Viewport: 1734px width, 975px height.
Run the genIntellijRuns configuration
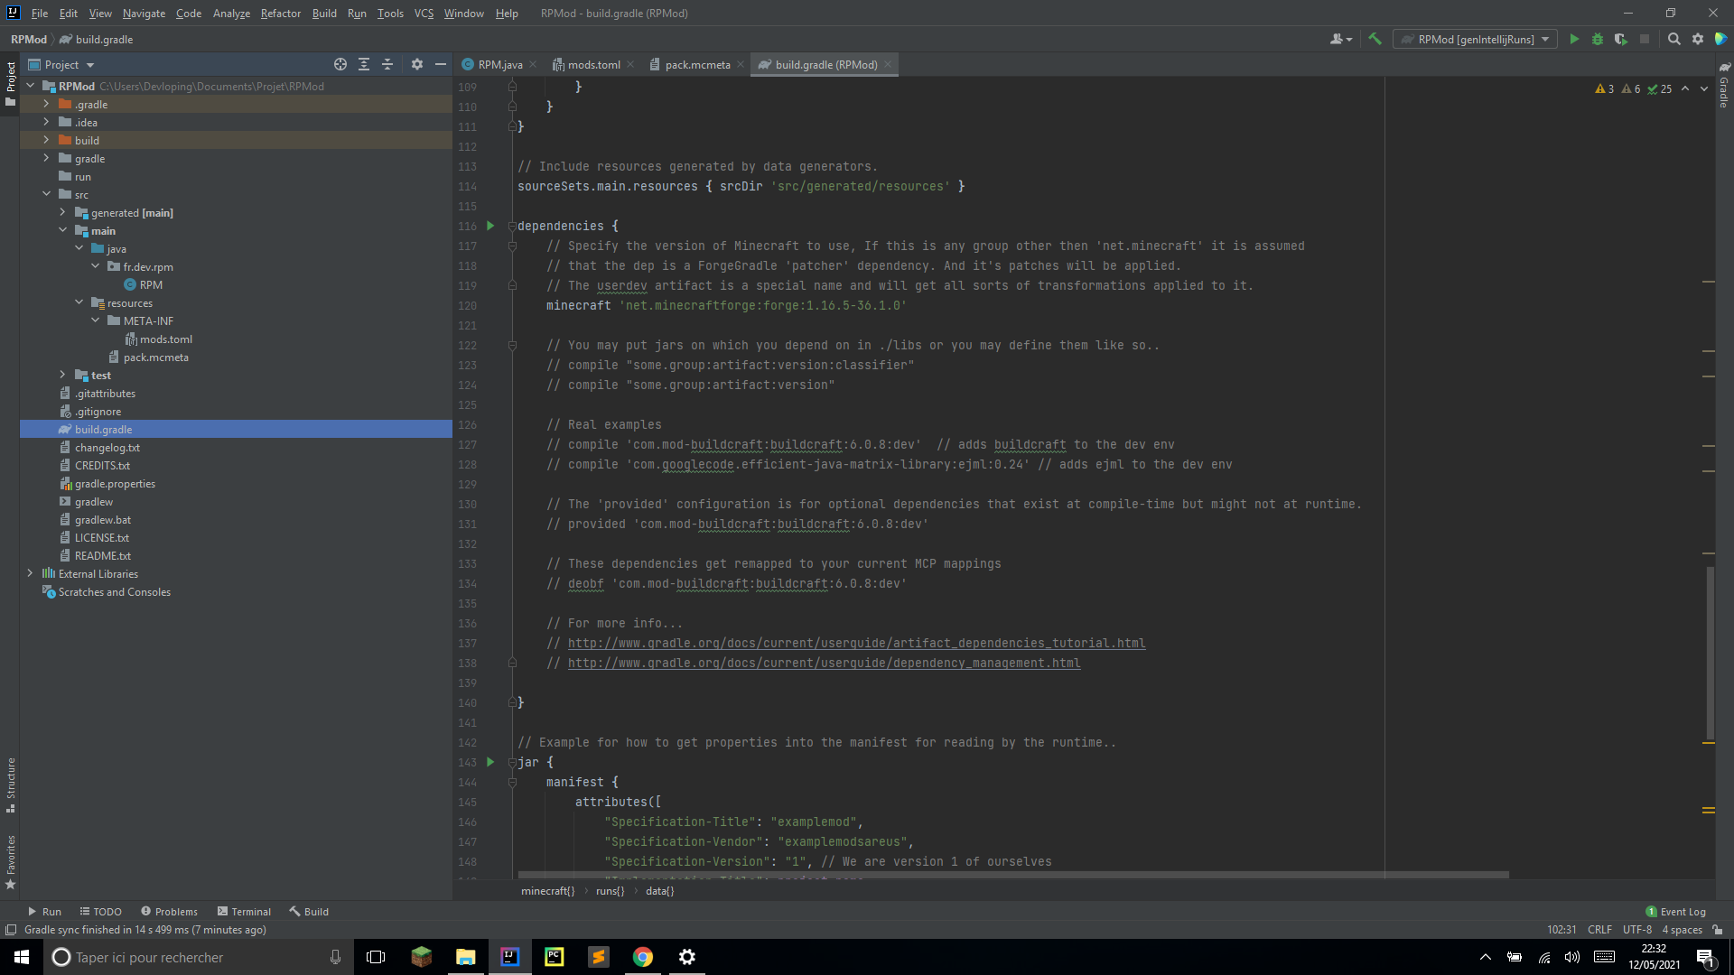pos(1574,39)
